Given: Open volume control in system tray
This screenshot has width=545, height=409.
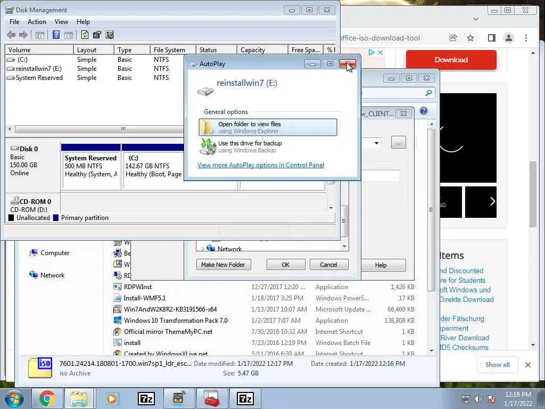Looking at the screenshot, I should (x=478, y=399).
